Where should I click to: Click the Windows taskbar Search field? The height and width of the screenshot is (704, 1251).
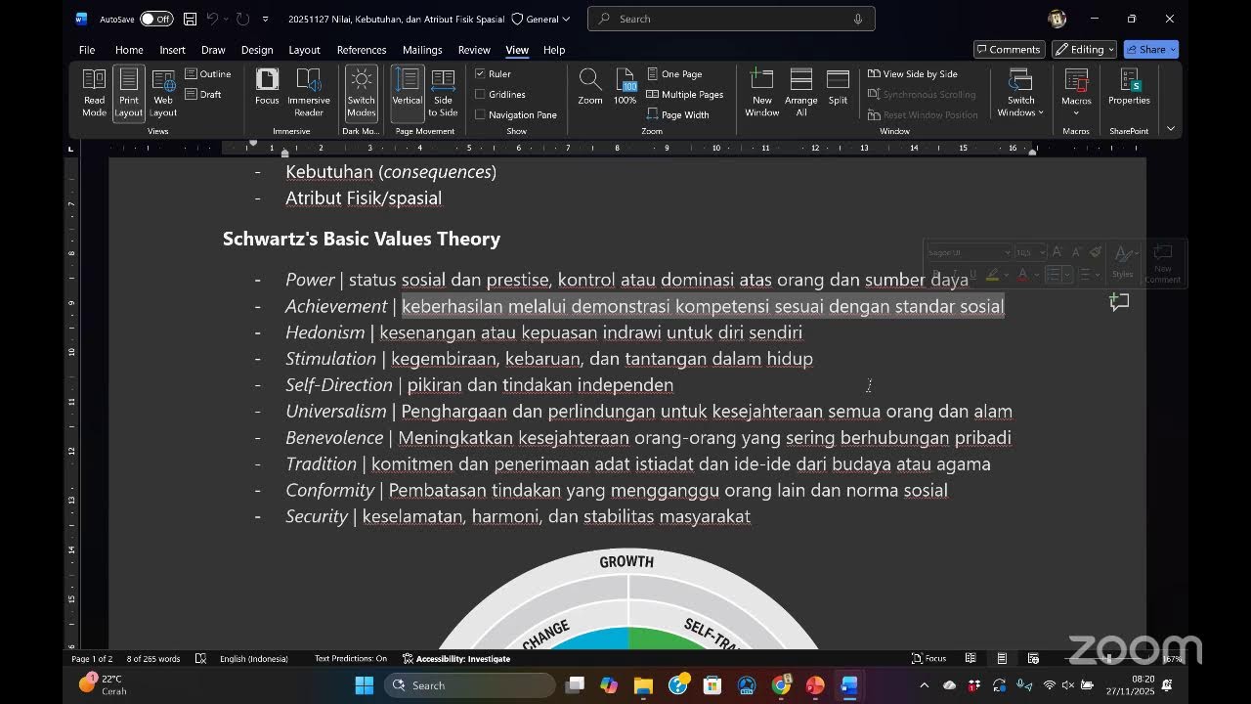pos(469,685)
